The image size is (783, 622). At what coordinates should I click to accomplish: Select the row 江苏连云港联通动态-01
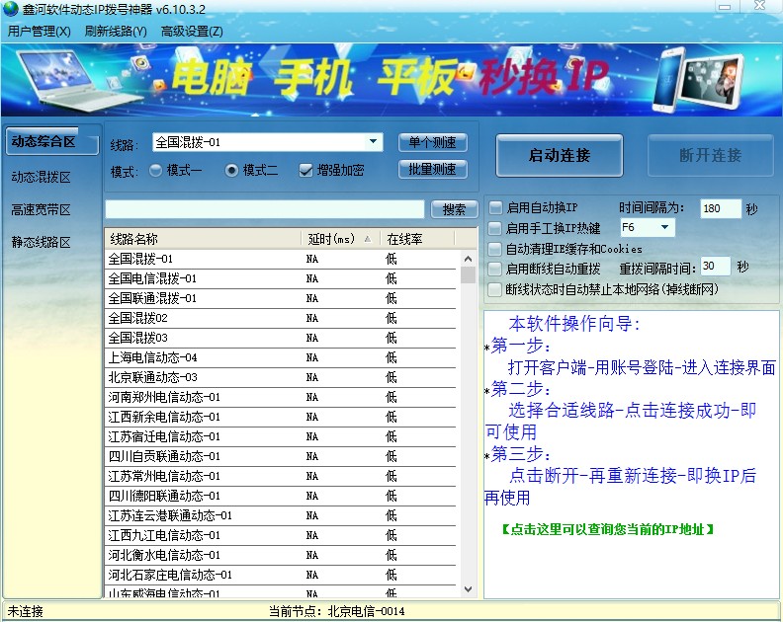pyautogui.click(x=281, y=515)
